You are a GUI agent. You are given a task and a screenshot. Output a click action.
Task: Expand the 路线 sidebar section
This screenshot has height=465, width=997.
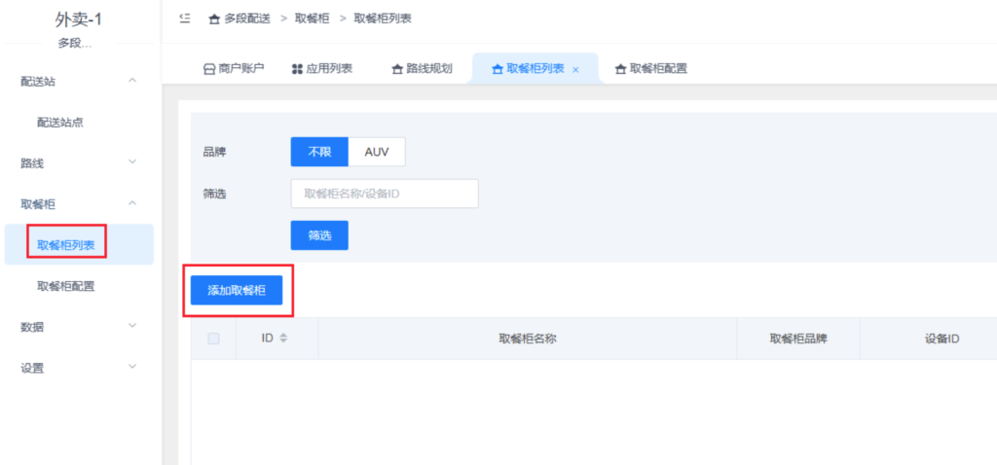click(132, 161)
